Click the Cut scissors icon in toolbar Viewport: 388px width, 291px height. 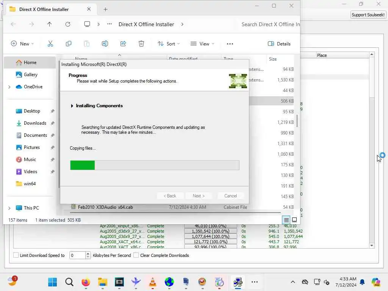tap(50, 44)
